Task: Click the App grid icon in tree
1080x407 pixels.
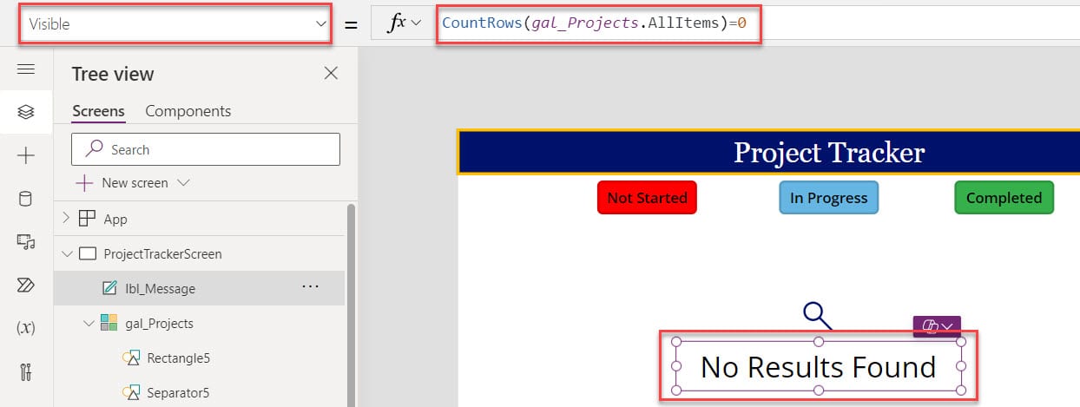Action: coord(87,219)
